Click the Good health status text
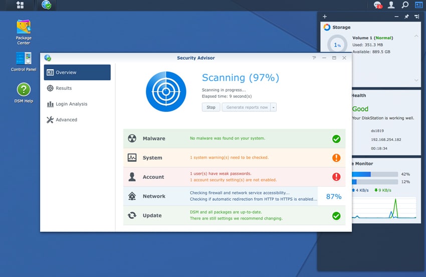426x277 pixels. [360, 109]
